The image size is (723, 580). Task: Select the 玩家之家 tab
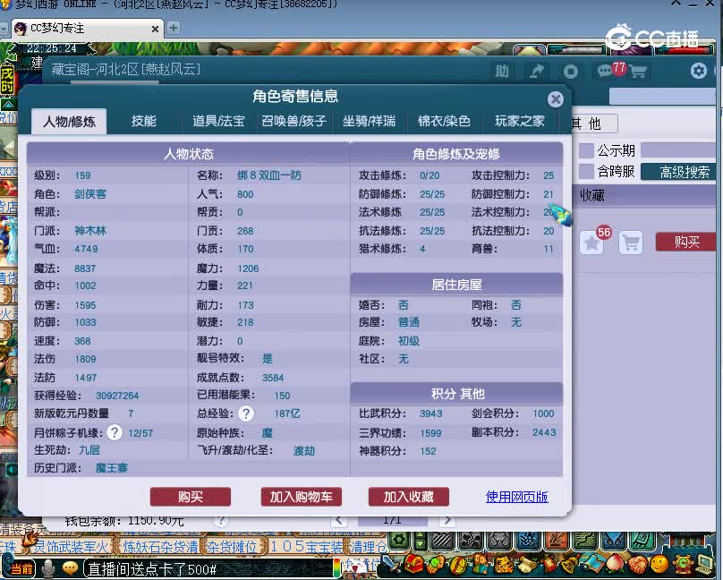click(520, 121)
